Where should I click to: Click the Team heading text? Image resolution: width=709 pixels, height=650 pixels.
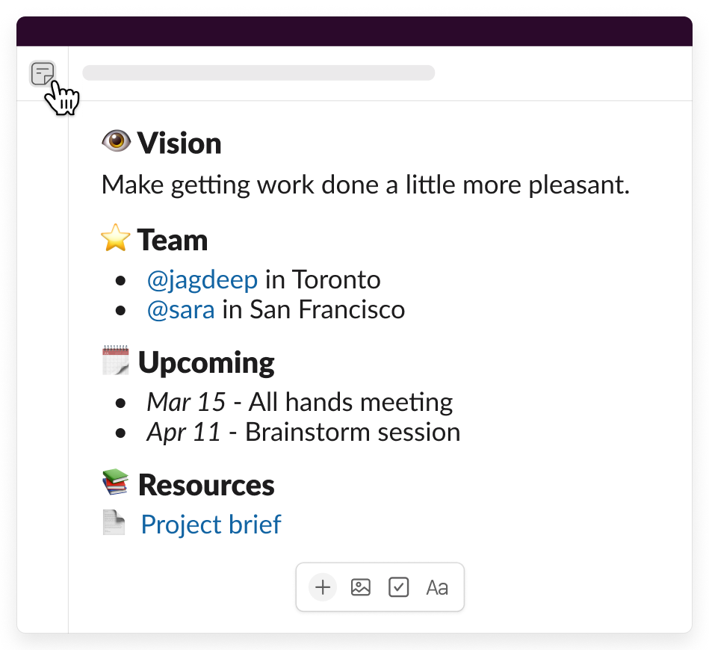tap(173, 241)
